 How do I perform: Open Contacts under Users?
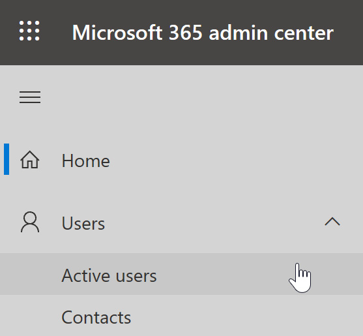pos(181,316)
